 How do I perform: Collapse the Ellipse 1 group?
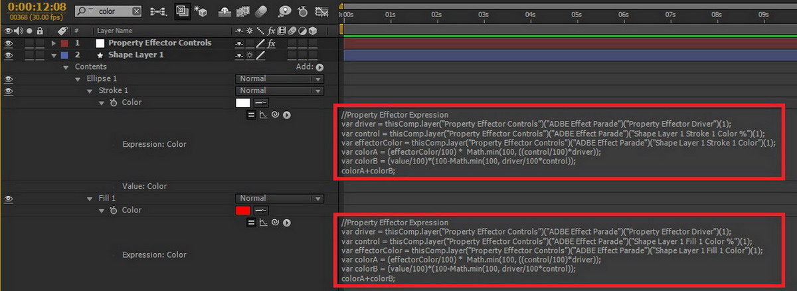point(78,79)
